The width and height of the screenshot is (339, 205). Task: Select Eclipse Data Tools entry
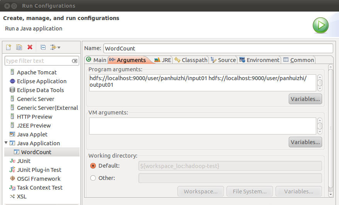pos(41,90)
